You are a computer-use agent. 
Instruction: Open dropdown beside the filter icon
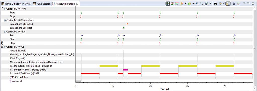pyautogui.click(x=224, y=4)
